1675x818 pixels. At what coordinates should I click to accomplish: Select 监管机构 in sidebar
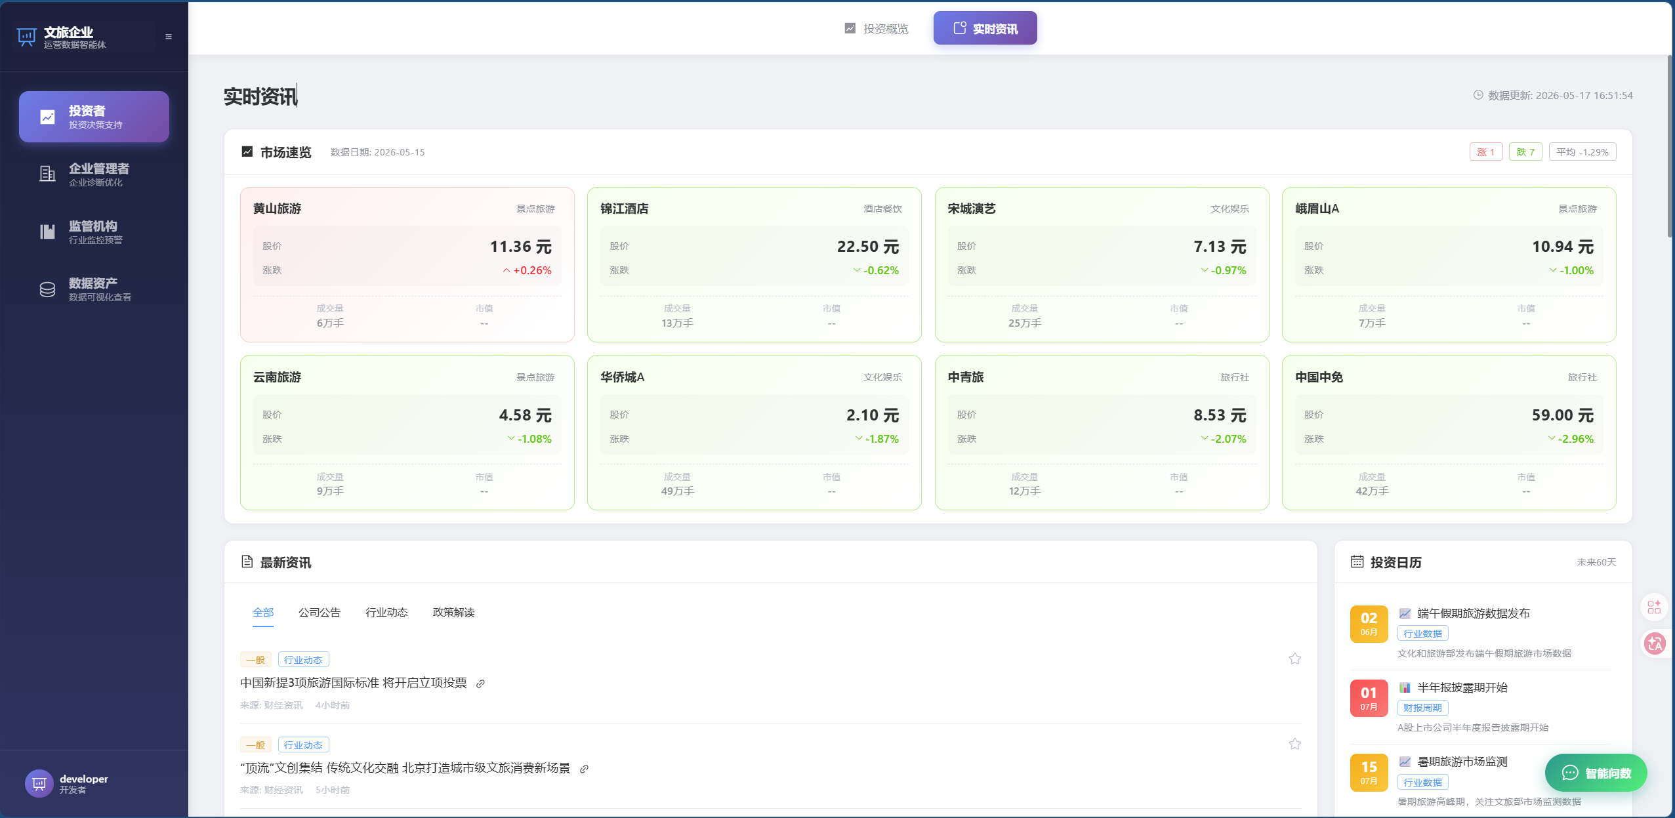(94, 232)
